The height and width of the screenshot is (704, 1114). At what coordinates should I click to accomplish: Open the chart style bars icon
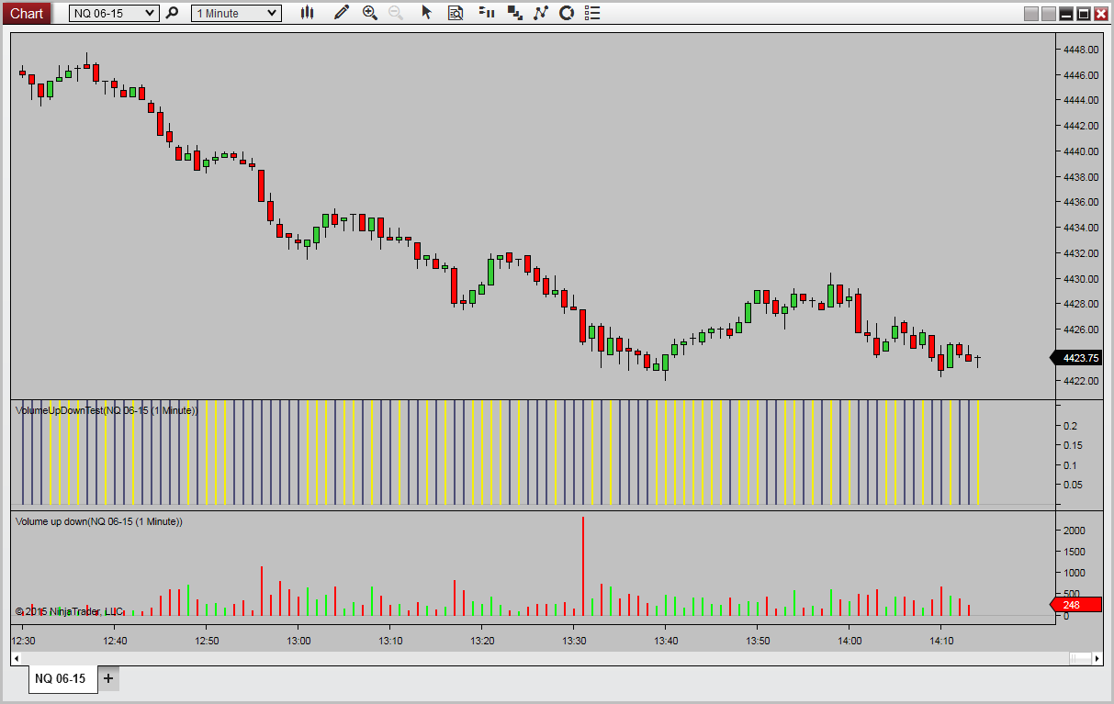point(308,13)
